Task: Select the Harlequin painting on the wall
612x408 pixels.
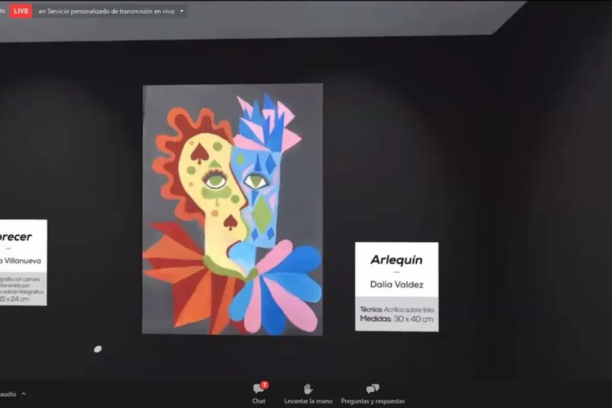Action: (x=232, y=209)
